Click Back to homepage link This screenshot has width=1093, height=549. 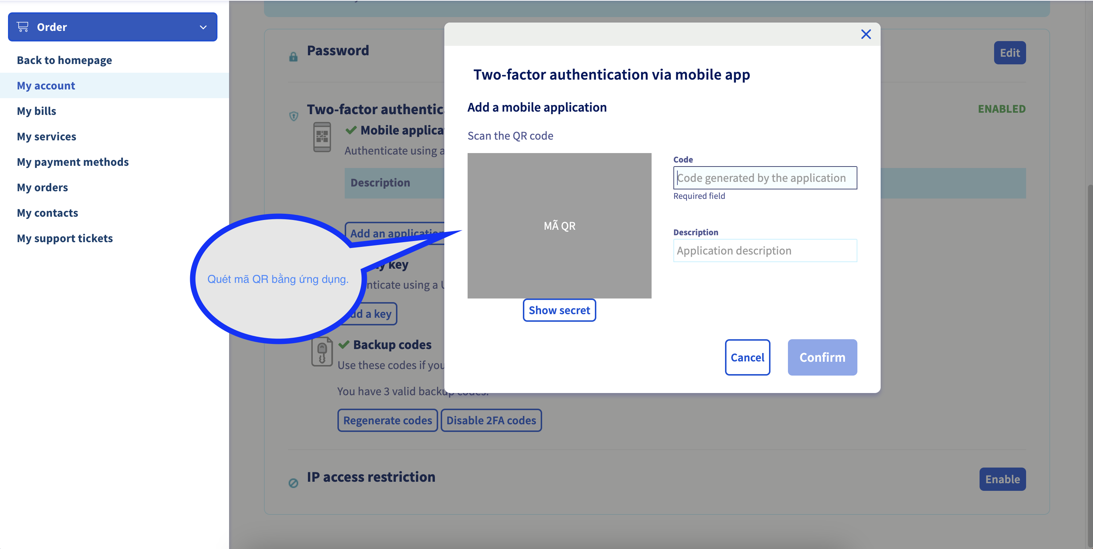click(64, 60)
